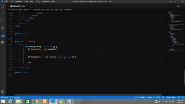Open the Manage gear menu

3,92
